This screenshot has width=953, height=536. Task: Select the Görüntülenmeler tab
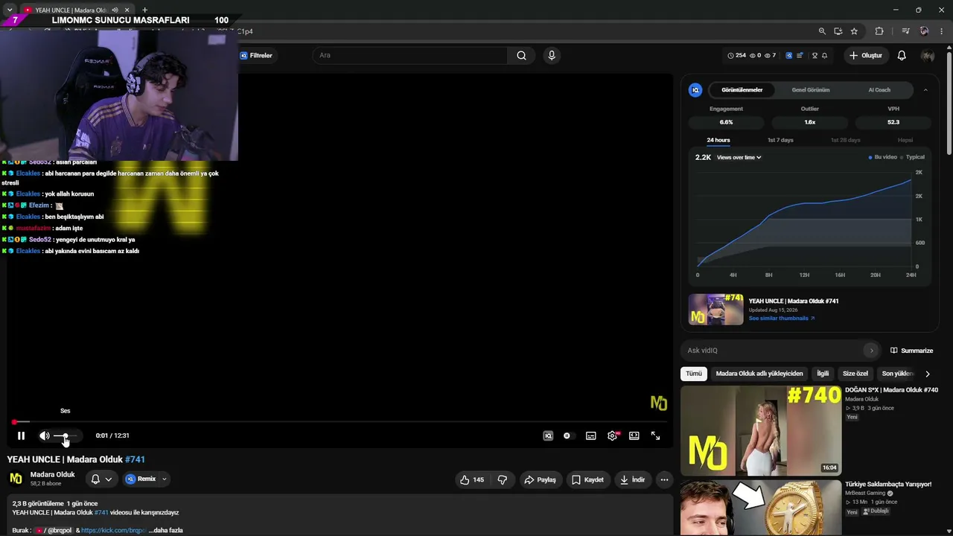click(742, 90)
